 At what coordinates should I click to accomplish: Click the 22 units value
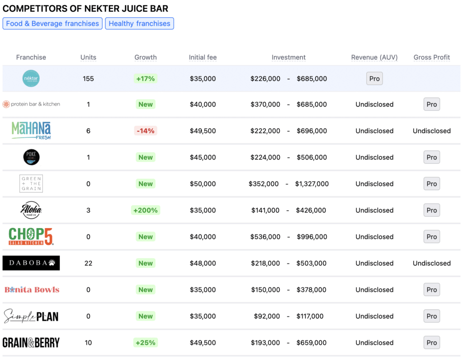pyautogui.click(x=88, y=263)
